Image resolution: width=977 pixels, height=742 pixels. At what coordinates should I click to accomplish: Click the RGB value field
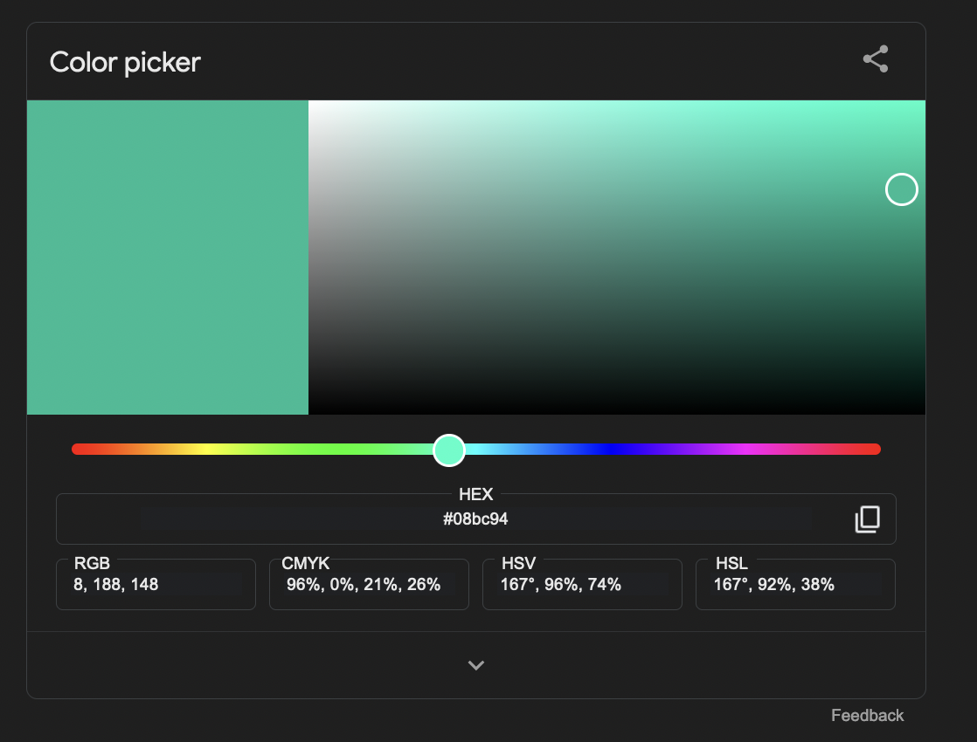tap(156, 585)
